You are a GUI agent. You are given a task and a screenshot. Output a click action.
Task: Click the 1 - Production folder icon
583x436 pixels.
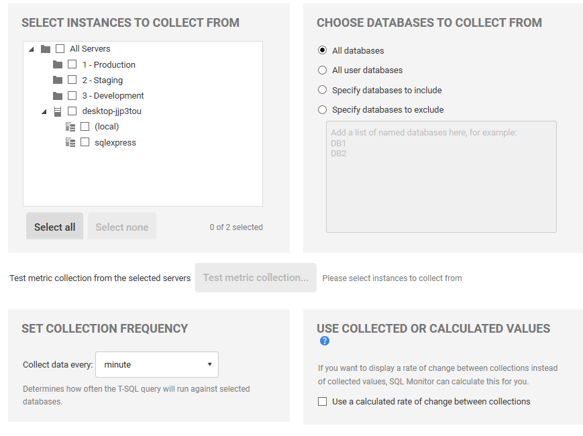[x=58, y=64]
